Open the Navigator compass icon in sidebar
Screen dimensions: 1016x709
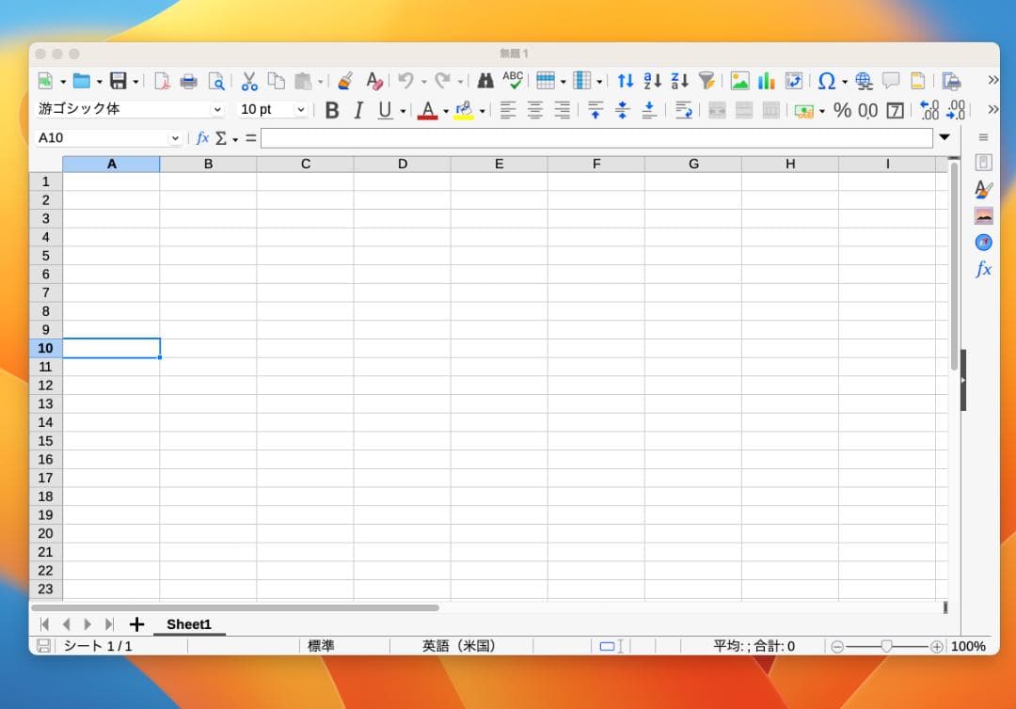(x=984, y=243)
